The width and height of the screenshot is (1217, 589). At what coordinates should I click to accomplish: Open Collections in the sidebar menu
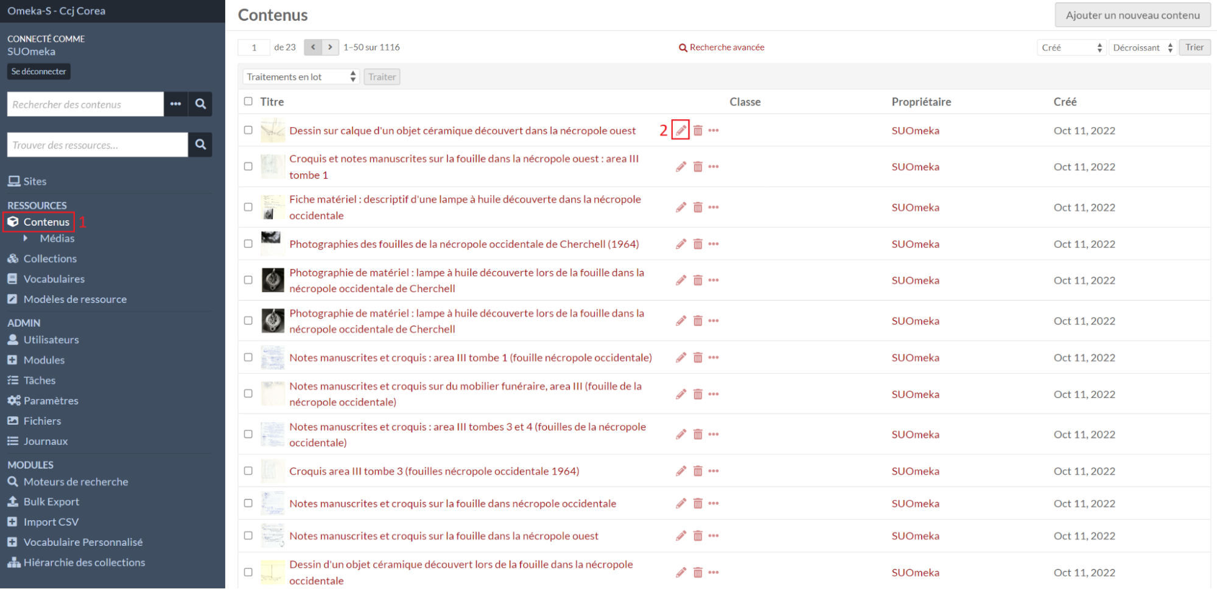[50, 259]
